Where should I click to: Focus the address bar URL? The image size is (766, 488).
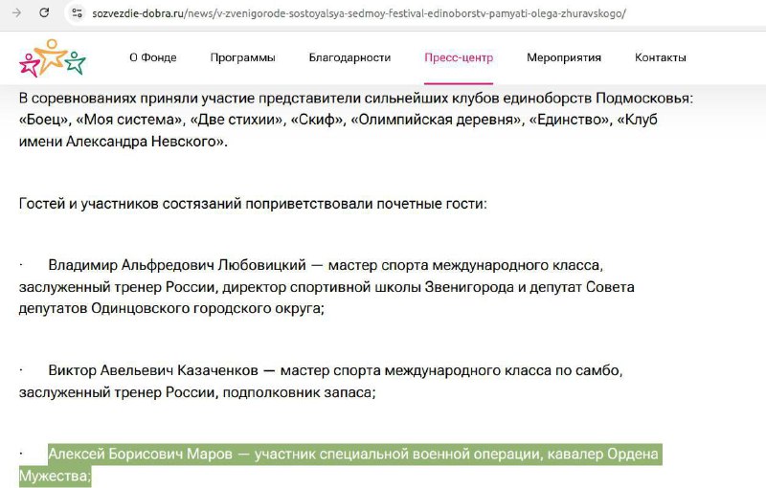(359, 13)
